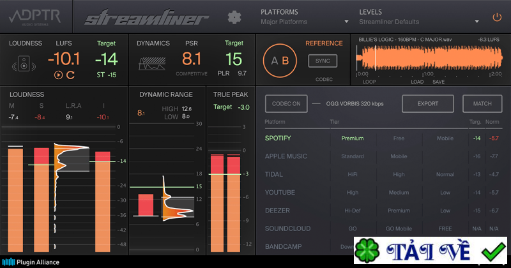Click the EXPORT button

[x=427, y=103]
